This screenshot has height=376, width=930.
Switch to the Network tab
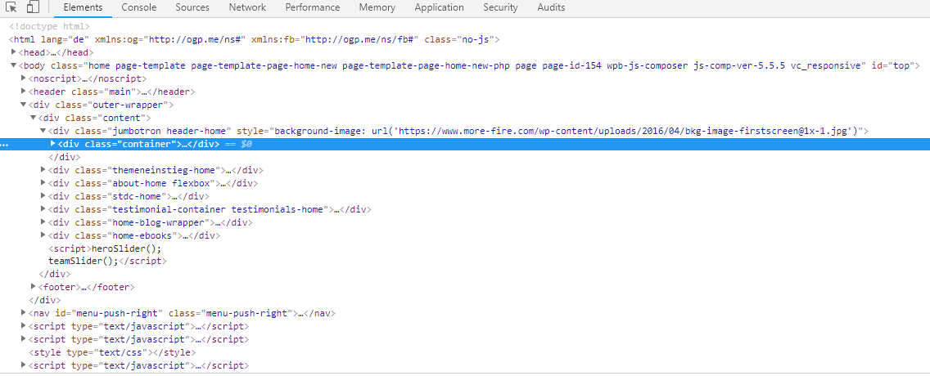click(247, 7)
